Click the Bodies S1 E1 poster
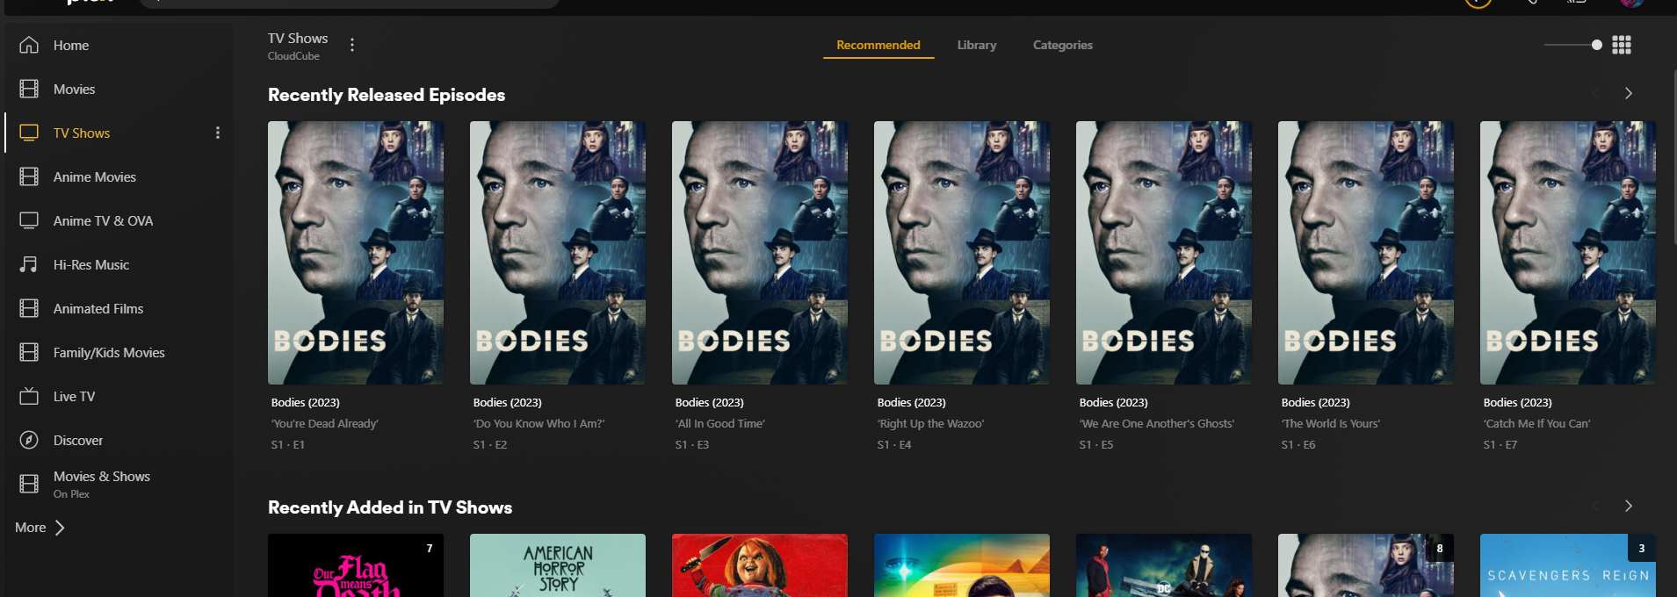Viewport: 1677px width, 597px height. 356,253
